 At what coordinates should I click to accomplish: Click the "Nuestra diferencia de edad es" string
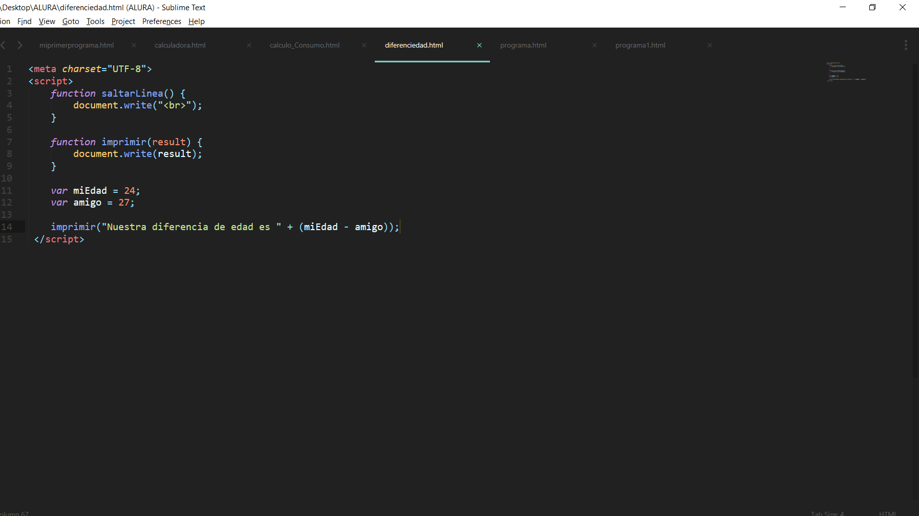[x=191, y=227]
